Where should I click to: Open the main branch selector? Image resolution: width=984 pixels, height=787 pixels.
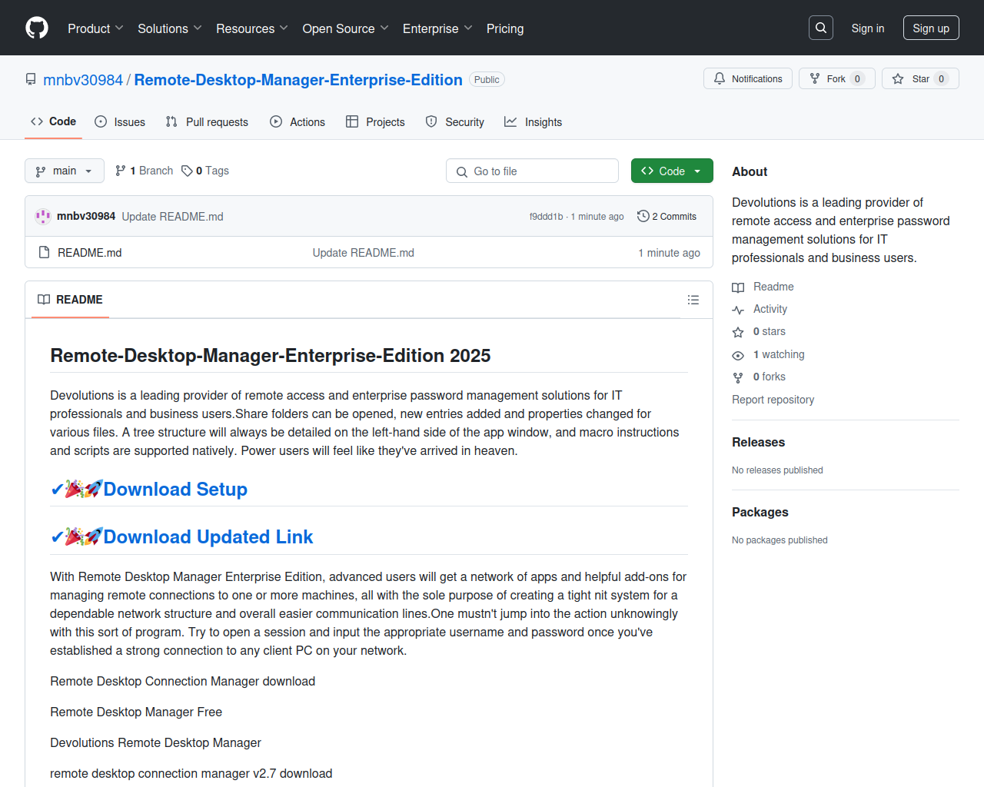pyautogui.click(x=65, y=171)
